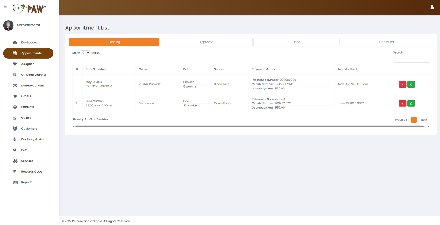This screenshot has height=225, width=440.
Task: Open Doctors / Assistant in sidebar
Action: [35, 139]
